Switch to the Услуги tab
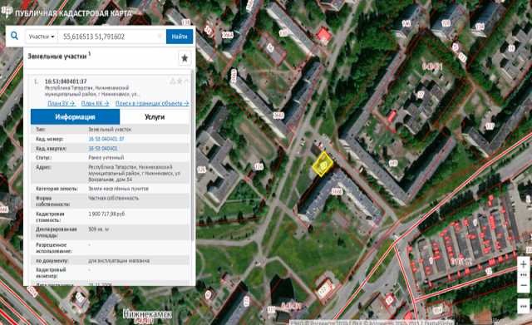 click(155, 117)
